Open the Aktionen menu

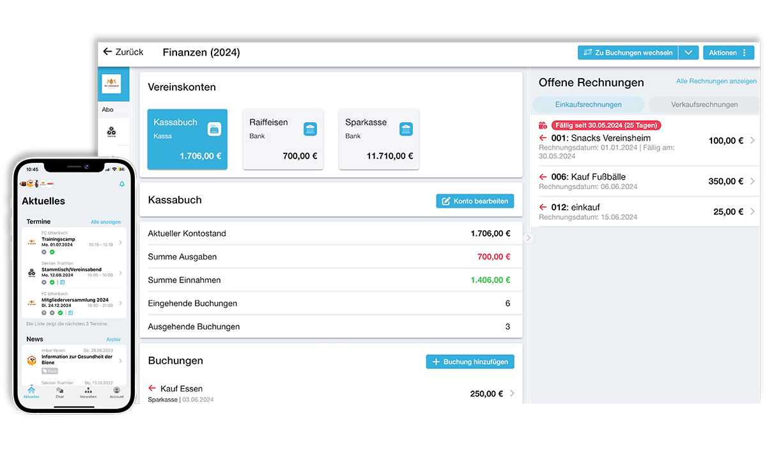pos(728,53)
